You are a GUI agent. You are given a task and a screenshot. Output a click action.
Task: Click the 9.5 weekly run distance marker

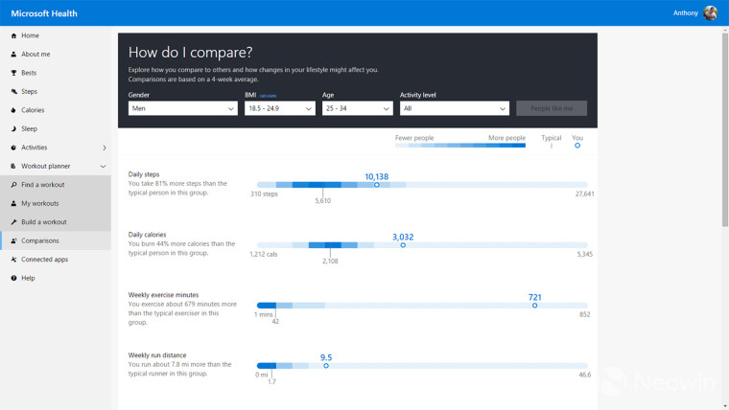pos(326,366)
